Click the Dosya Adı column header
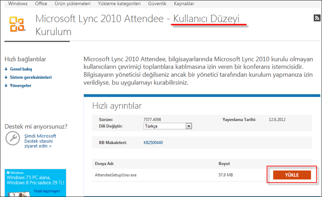322x197 pixels. (x=104, y=164)
